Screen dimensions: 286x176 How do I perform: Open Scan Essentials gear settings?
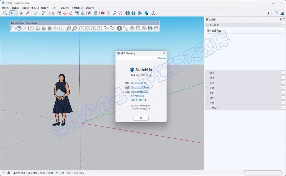pyautogui.click(x=19, y=28)
